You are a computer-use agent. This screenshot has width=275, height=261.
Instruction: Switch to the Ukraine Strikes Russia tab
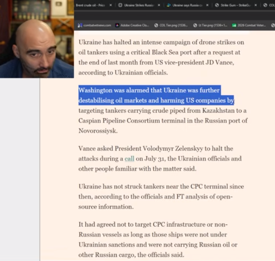(139, 5)
